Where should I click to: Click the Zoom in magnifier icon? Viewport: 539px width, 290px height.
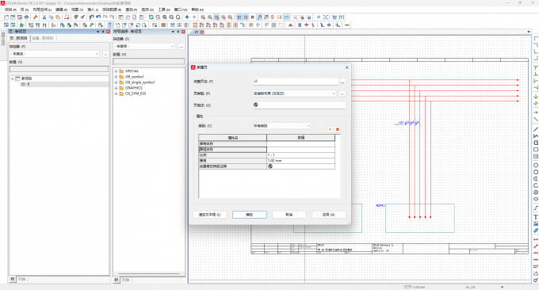pos(165,17)
